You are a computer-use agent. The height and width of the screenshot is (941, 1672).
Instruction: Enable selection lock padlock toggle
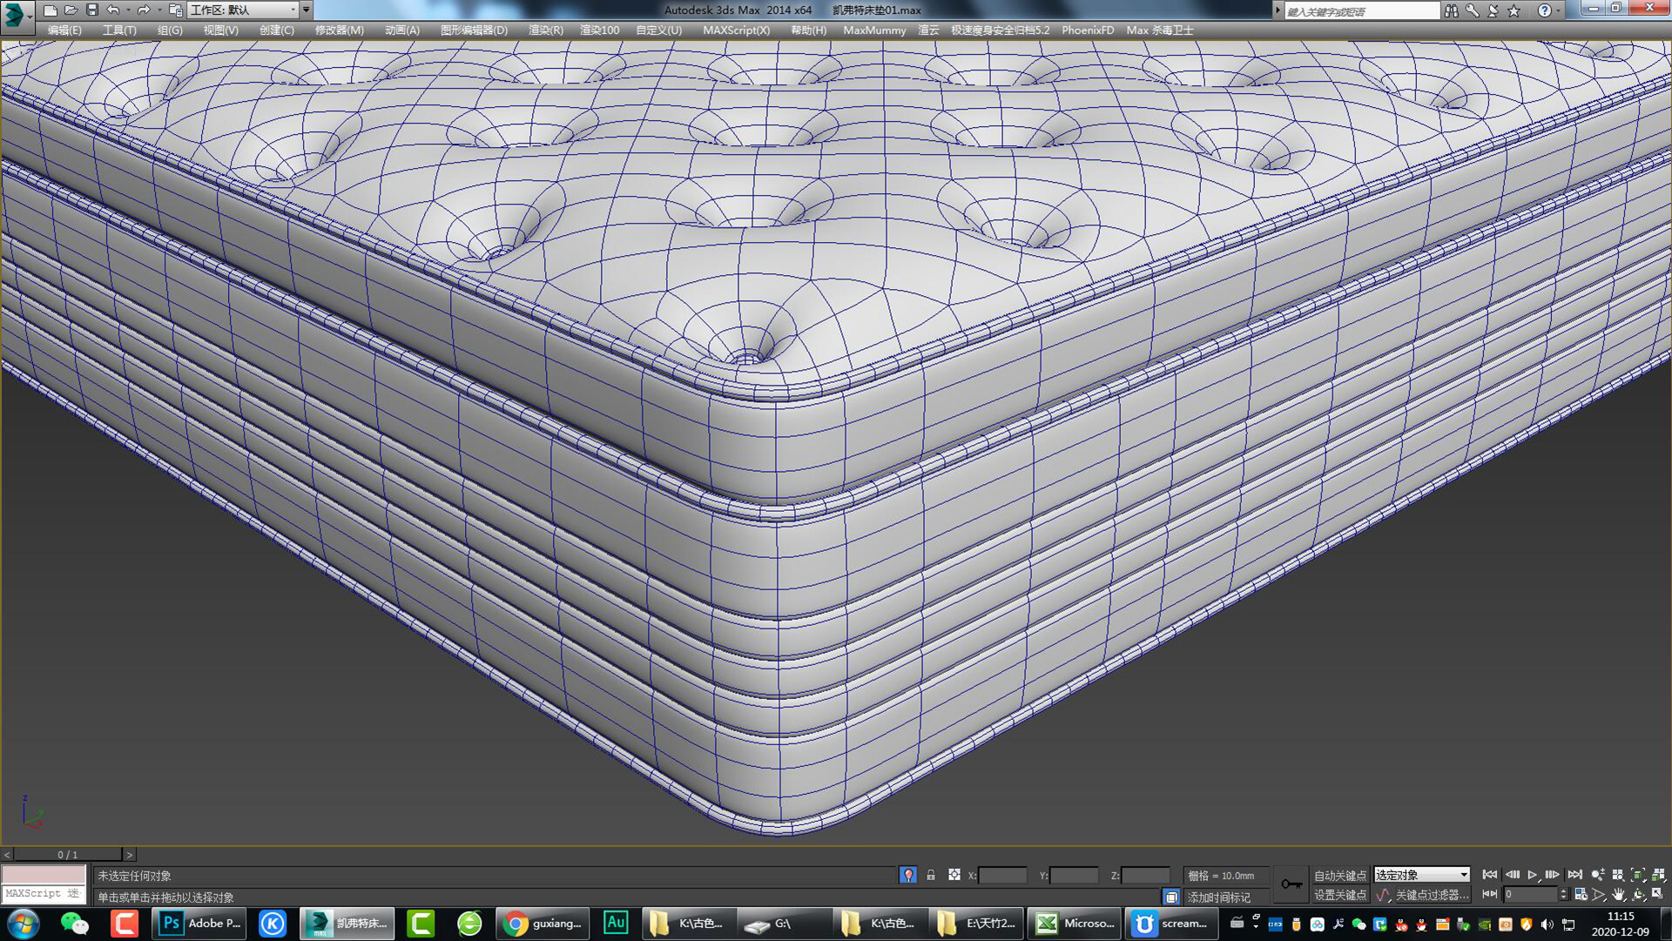pos(931,875)
